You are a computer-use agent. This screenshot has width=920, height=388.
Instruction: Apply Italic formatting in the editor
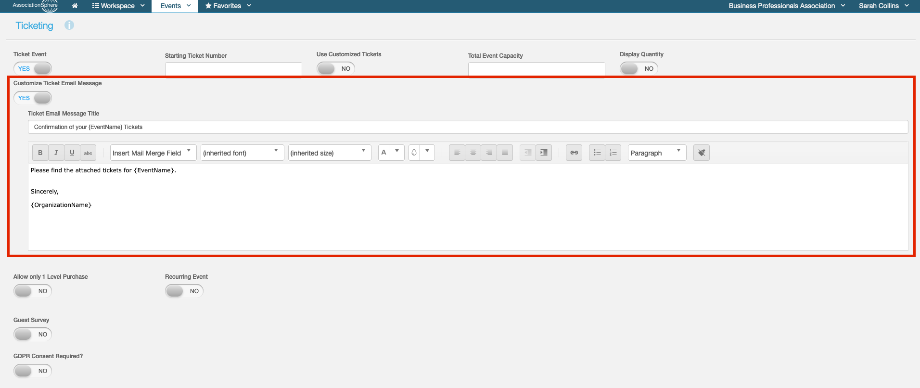[56, 153]
